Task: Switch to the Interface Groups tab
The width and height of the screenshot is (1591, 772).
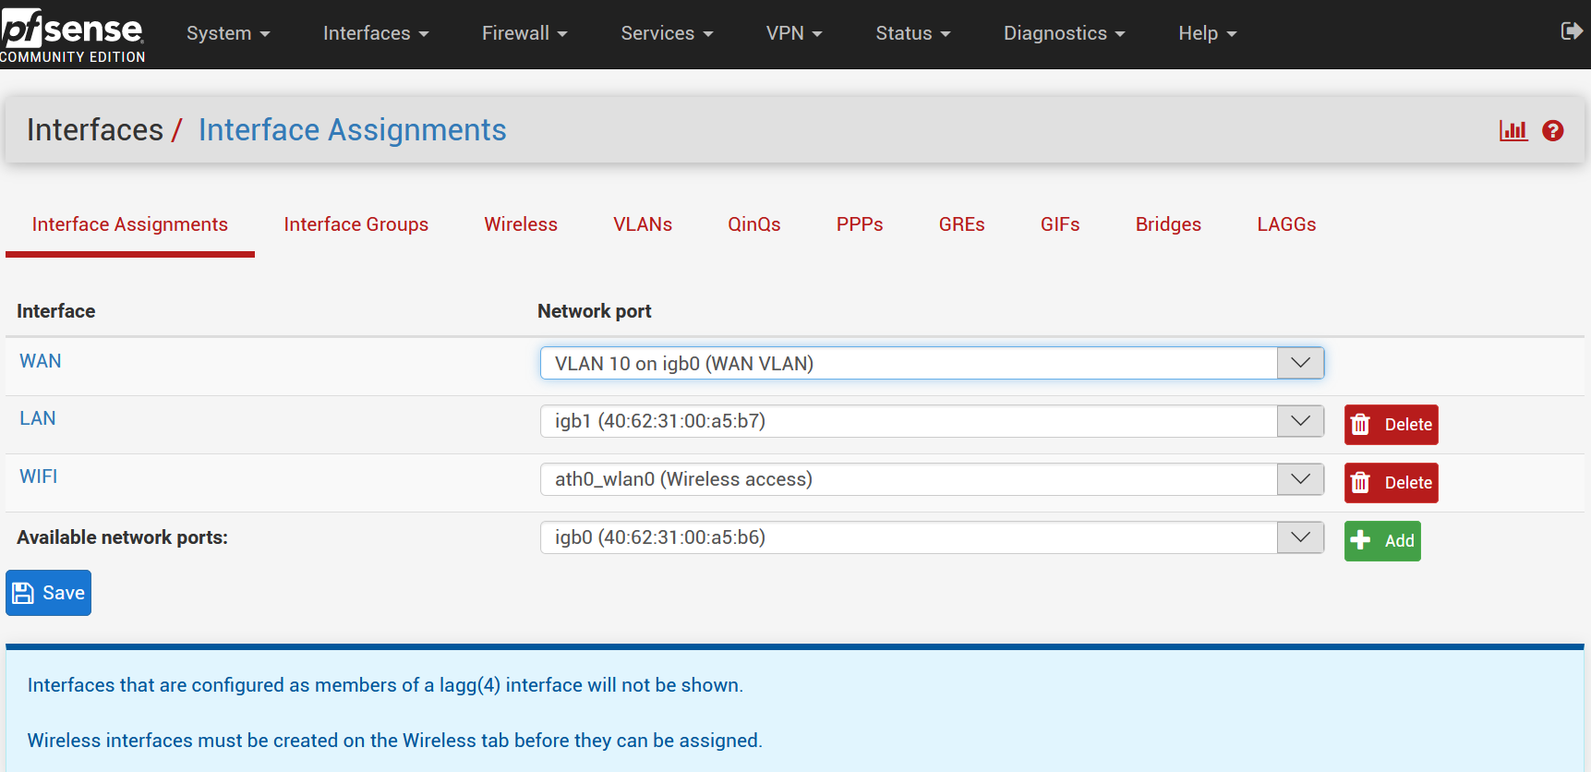Action: pyautogui.click(x=356, y=224)
